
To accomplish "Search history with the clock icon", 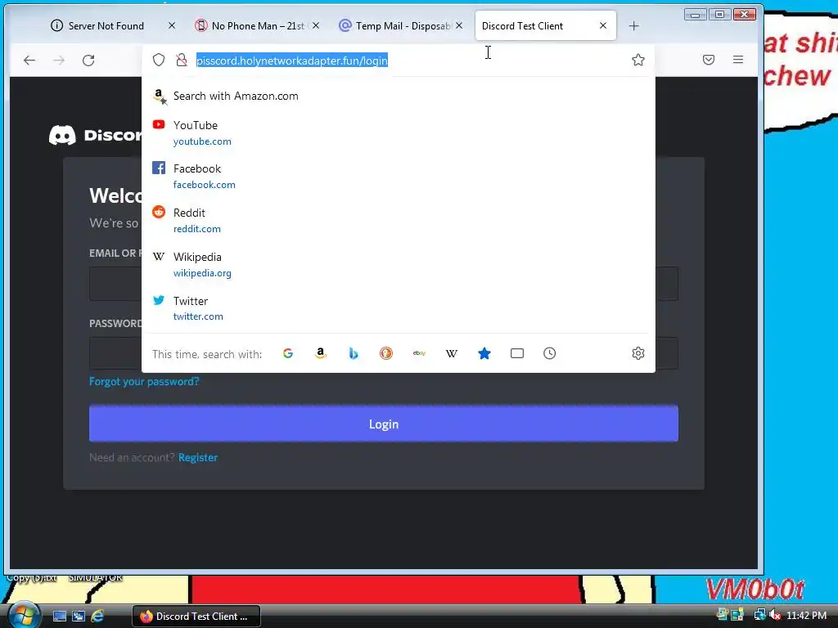I will pos(549,353).
